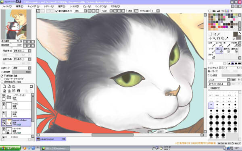Image resolution: width=242 pixels, height=151 pixels.
Task: Toggle the selection edge display checkbox
Action: click(56, 11)
